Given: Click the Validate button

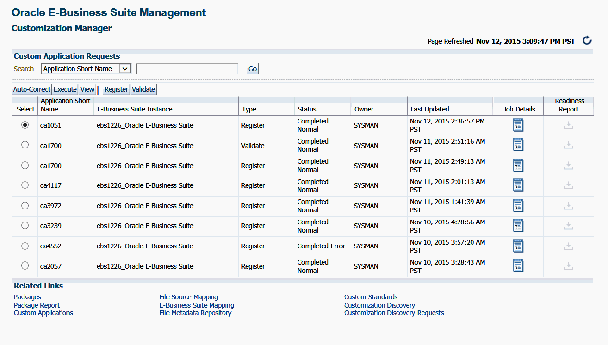Looking at the screenshot, I should coord(144,89).
